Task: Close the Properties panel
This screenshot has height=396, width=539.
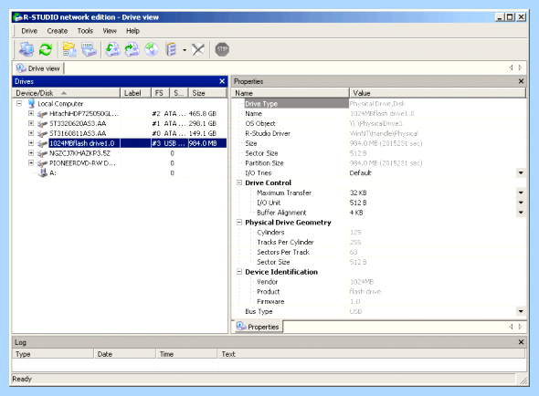Action: click(x=521, y=81)
